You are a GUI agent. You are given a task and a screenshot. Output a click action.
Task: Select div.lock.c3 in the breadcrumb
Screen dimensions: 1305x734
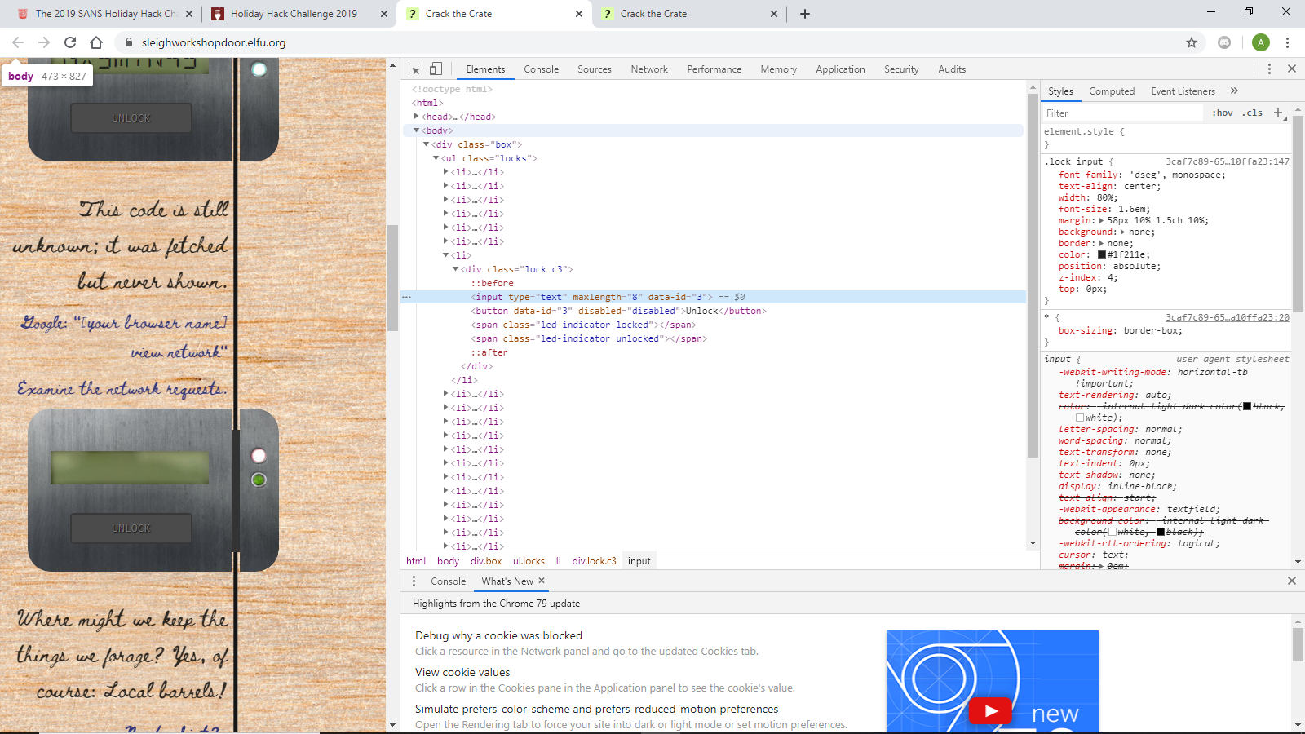(594, 561)
